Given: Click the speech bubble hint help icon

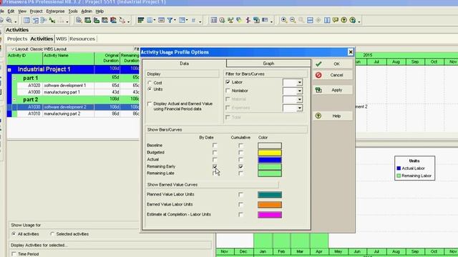Looking at the screenshot, I should [x=336, y=20].
